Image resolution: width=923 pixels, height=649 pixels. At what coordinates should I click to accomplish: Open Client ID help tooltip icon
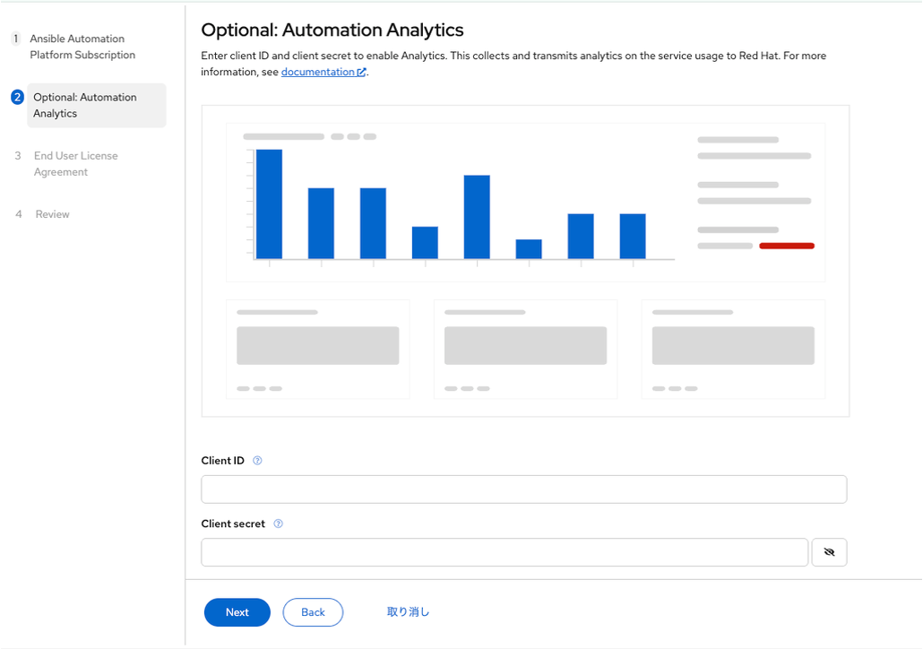pos(257,461)
